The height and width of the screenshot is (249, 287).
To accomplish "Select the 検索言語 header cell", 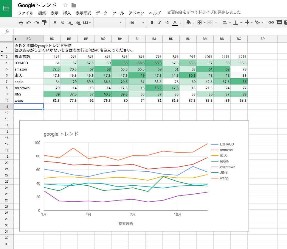I will tap(29, 57).
